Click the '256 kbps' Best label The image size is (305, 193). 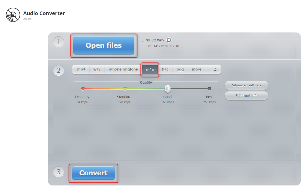pos(209,102)
